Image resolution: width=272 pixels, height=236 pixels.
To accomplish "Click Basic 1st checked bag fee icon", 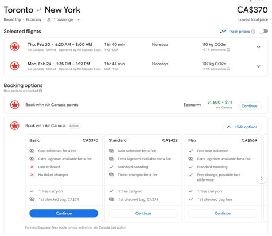I will click(x=32, y=199).
